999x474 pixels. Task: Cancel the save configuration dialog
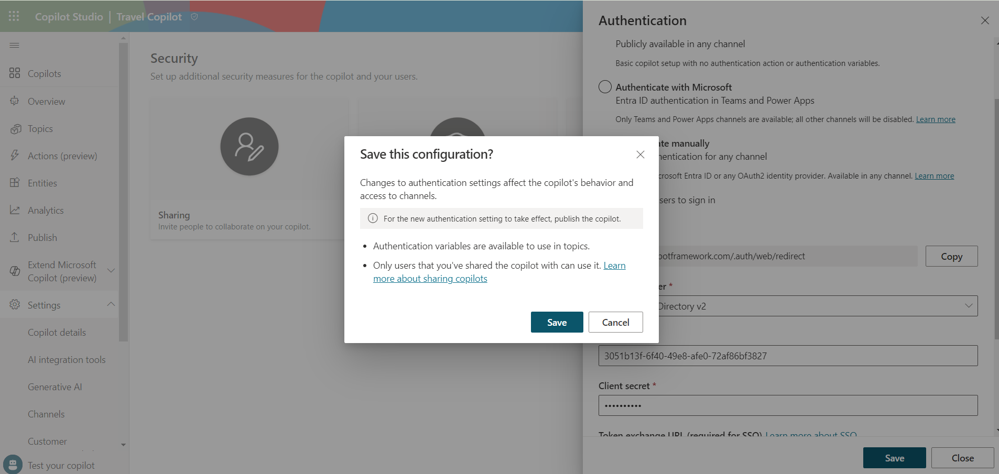pos(615,322)
